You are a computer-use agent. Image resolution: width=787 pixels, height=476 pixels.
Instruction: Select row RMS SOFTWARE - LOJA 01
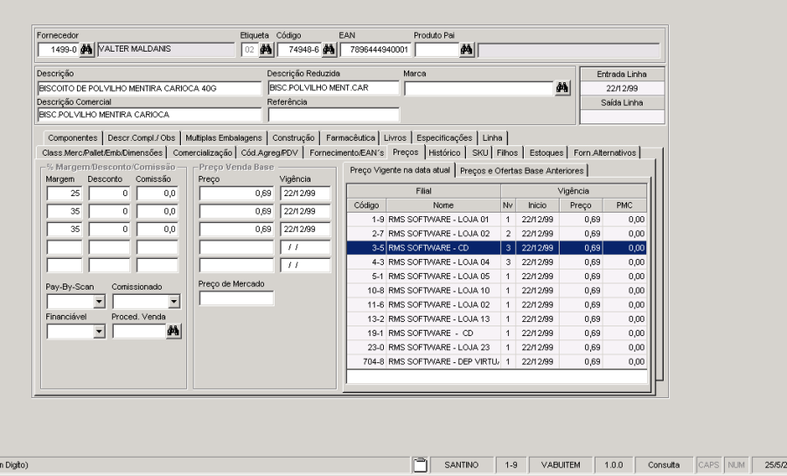click(x=497, y=220)
